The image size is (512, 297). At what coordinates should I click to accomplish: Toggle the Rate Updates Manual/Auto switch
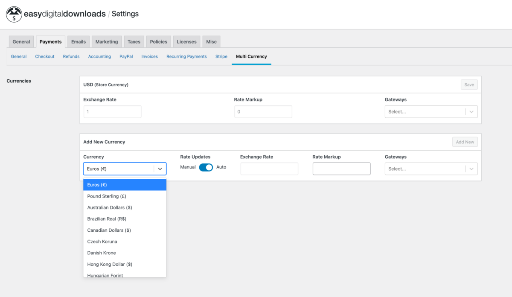206,167
